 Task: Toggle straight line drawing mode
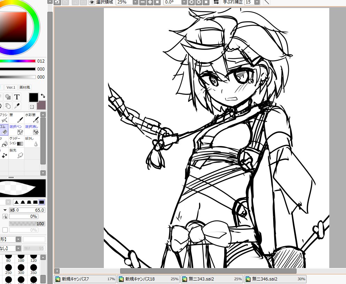(x=267, y=2)
